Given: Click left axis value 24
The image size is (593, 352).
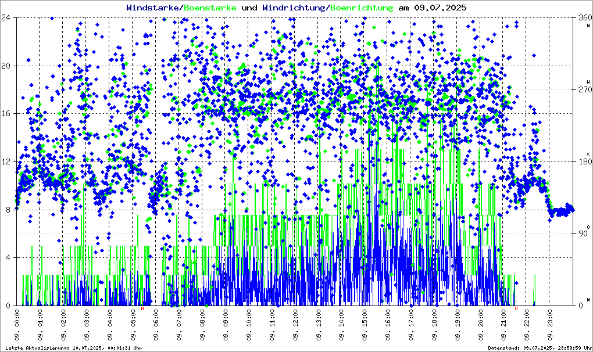Looking at the screenshot, I should pos(6,18).
